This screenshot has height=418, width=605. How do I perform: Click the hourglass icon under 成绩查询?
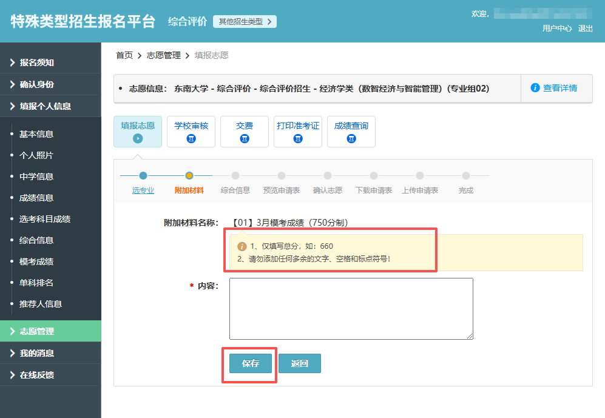tap(351, 138)
